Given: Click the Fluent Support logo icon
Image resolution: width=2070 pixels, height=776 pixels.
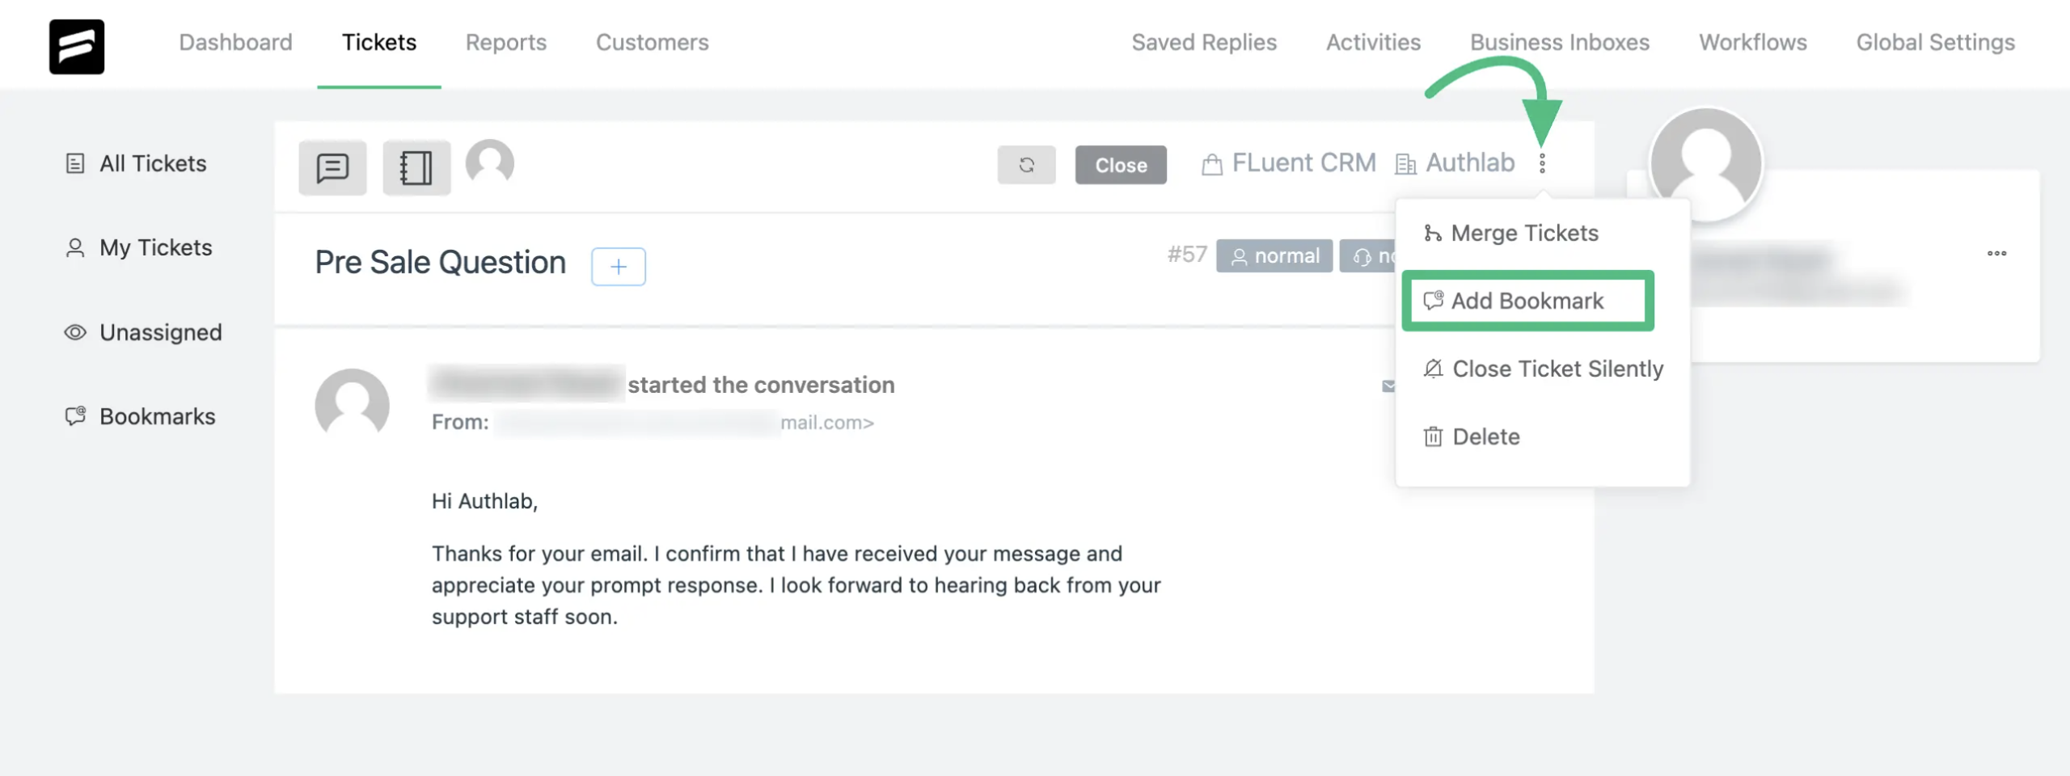Looking at the screenshot, I should (77, 46).
